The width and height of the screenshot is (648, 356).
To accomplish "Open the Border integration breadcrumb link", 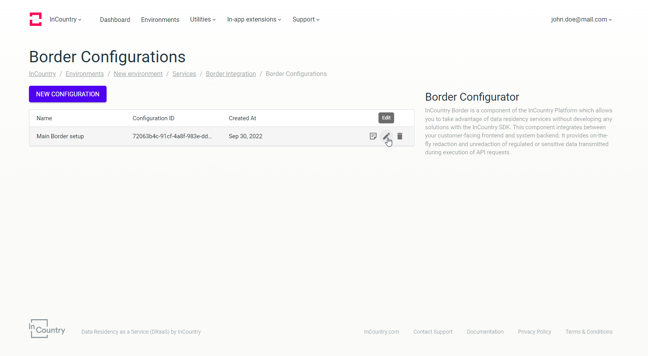I will (x=231, y=74).
